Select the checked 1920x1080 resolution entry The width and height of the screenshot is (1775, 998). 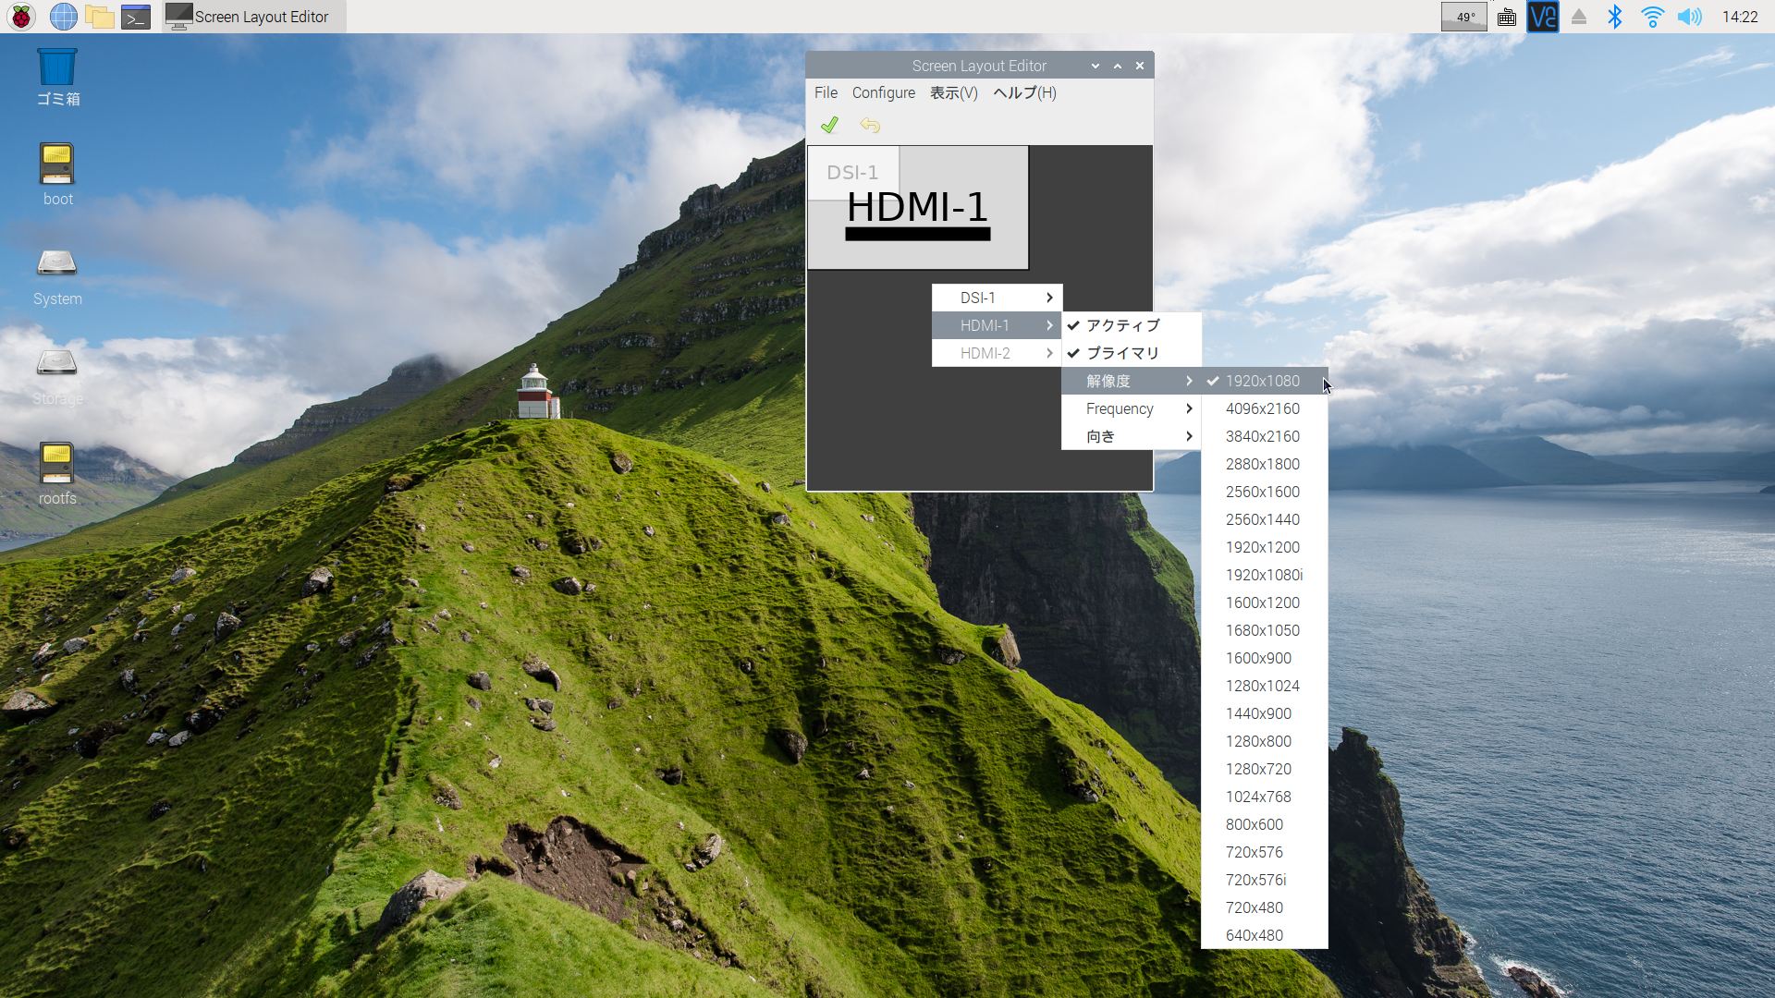(x=1262, y=380)
